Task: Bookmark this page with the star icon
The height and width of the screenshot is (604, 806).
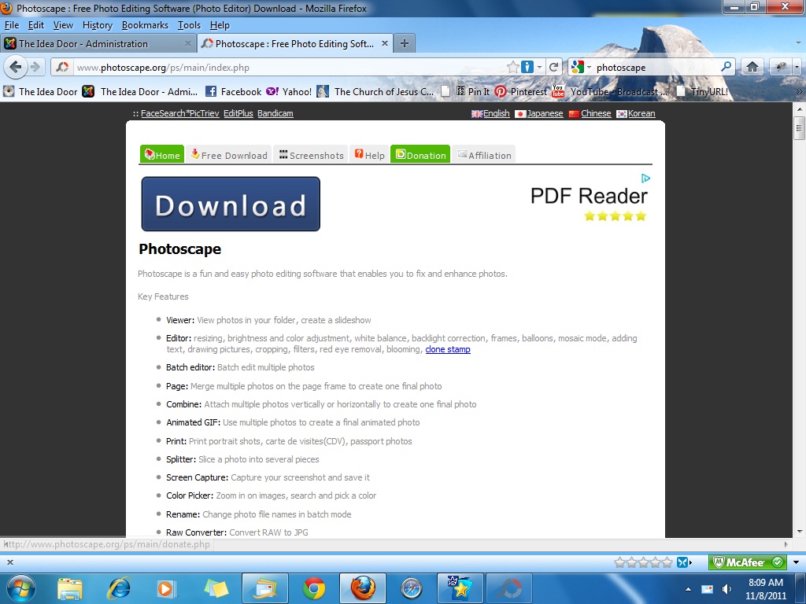Action: tap(512, 67)
